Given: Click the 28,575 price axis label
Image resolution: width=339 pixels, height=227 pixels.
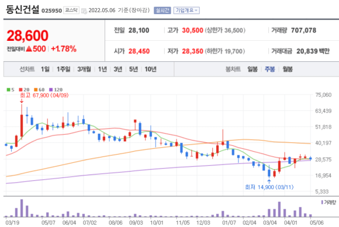Looking at the screenshot, I should [x=323, y=159].
